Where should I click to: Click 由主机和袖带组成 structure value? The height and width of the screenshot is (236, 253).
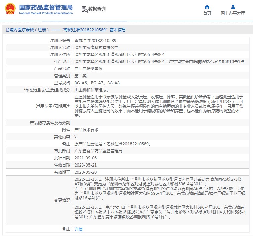tap(91, 90)
